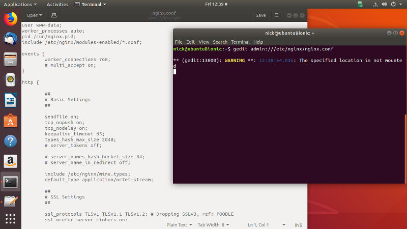
Task: Open the Terminal menu in terminal menubar
Action: pos(240,42)
